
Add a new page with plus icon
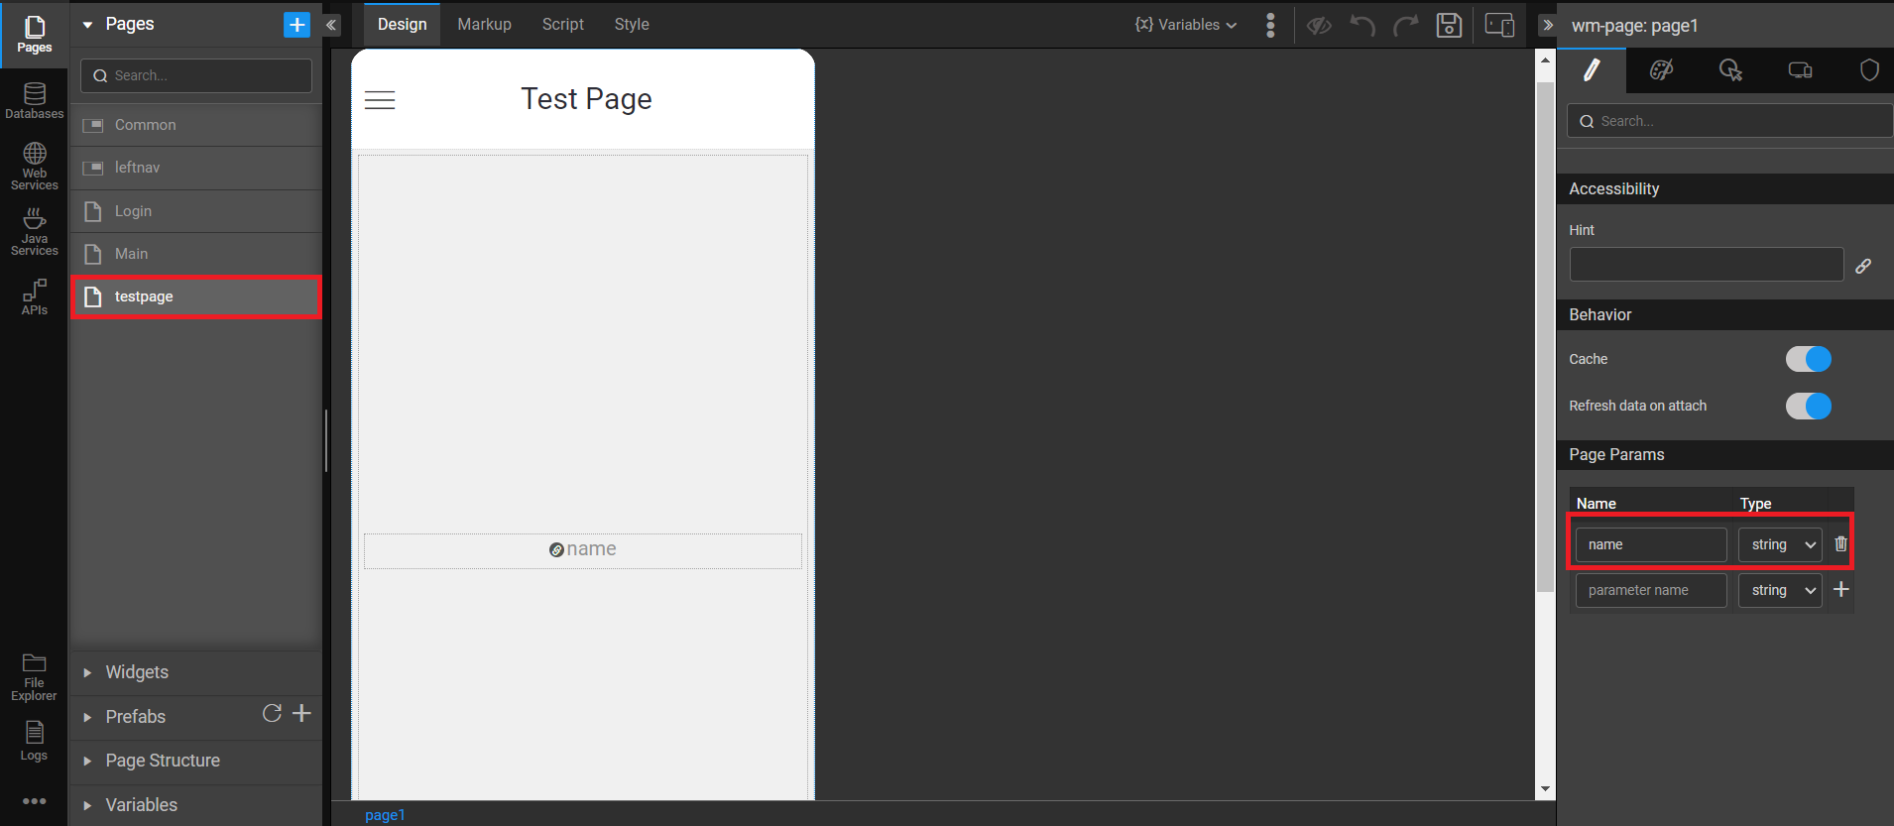click(x=296, y=25)
